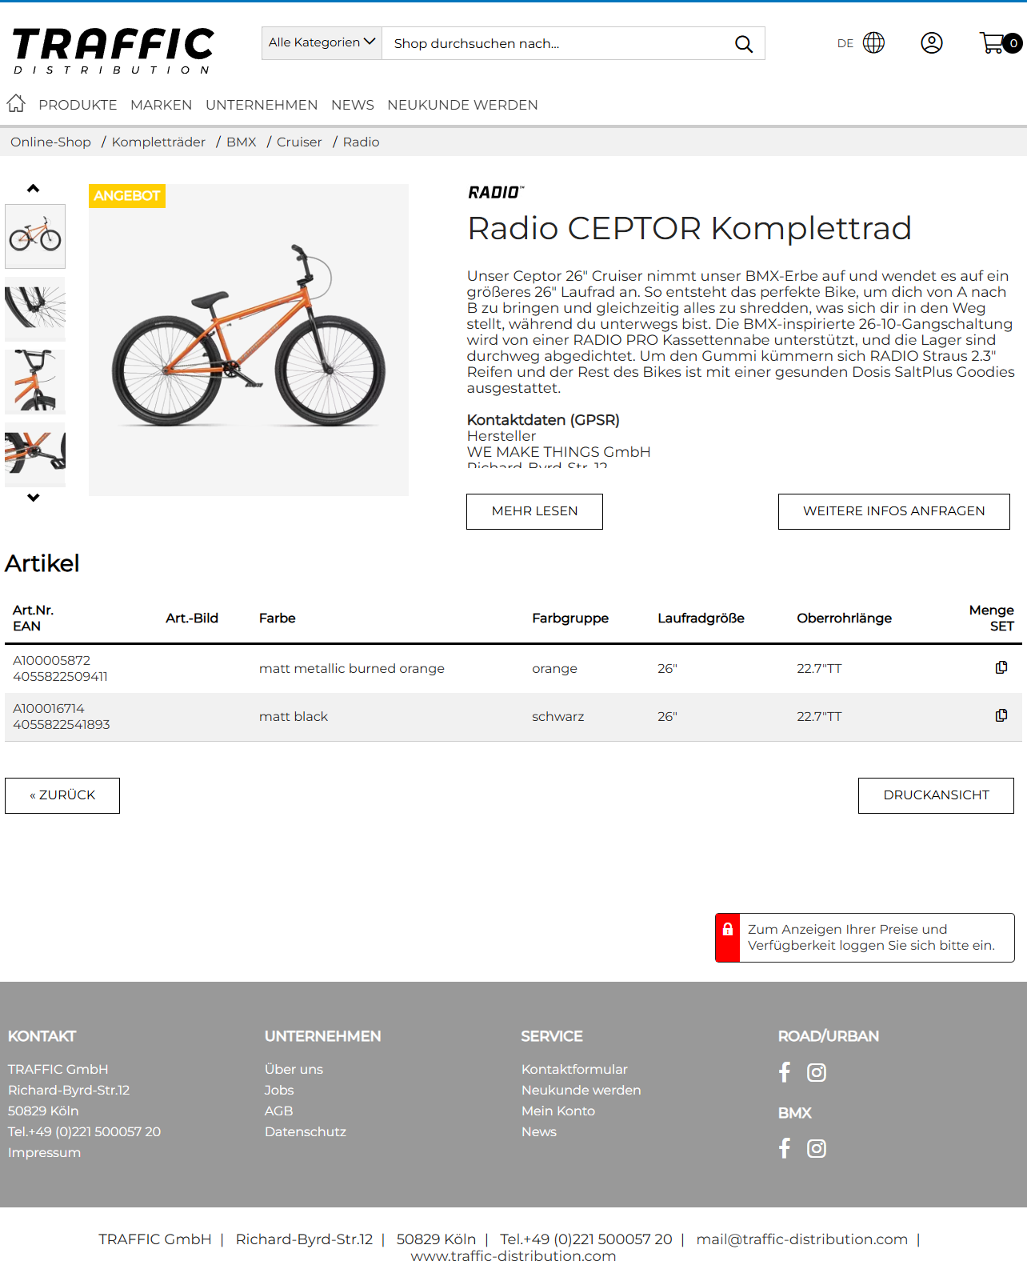This screenshot has height=1281, width=1027.
Task: Open BMX Instagram page
Action: click(816, 1149)
